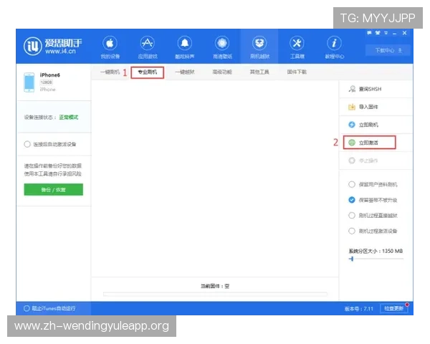The width and height of the screenshot is (430, 344).
Task: Click iPhone6 device name text
Action: point(50,75)
